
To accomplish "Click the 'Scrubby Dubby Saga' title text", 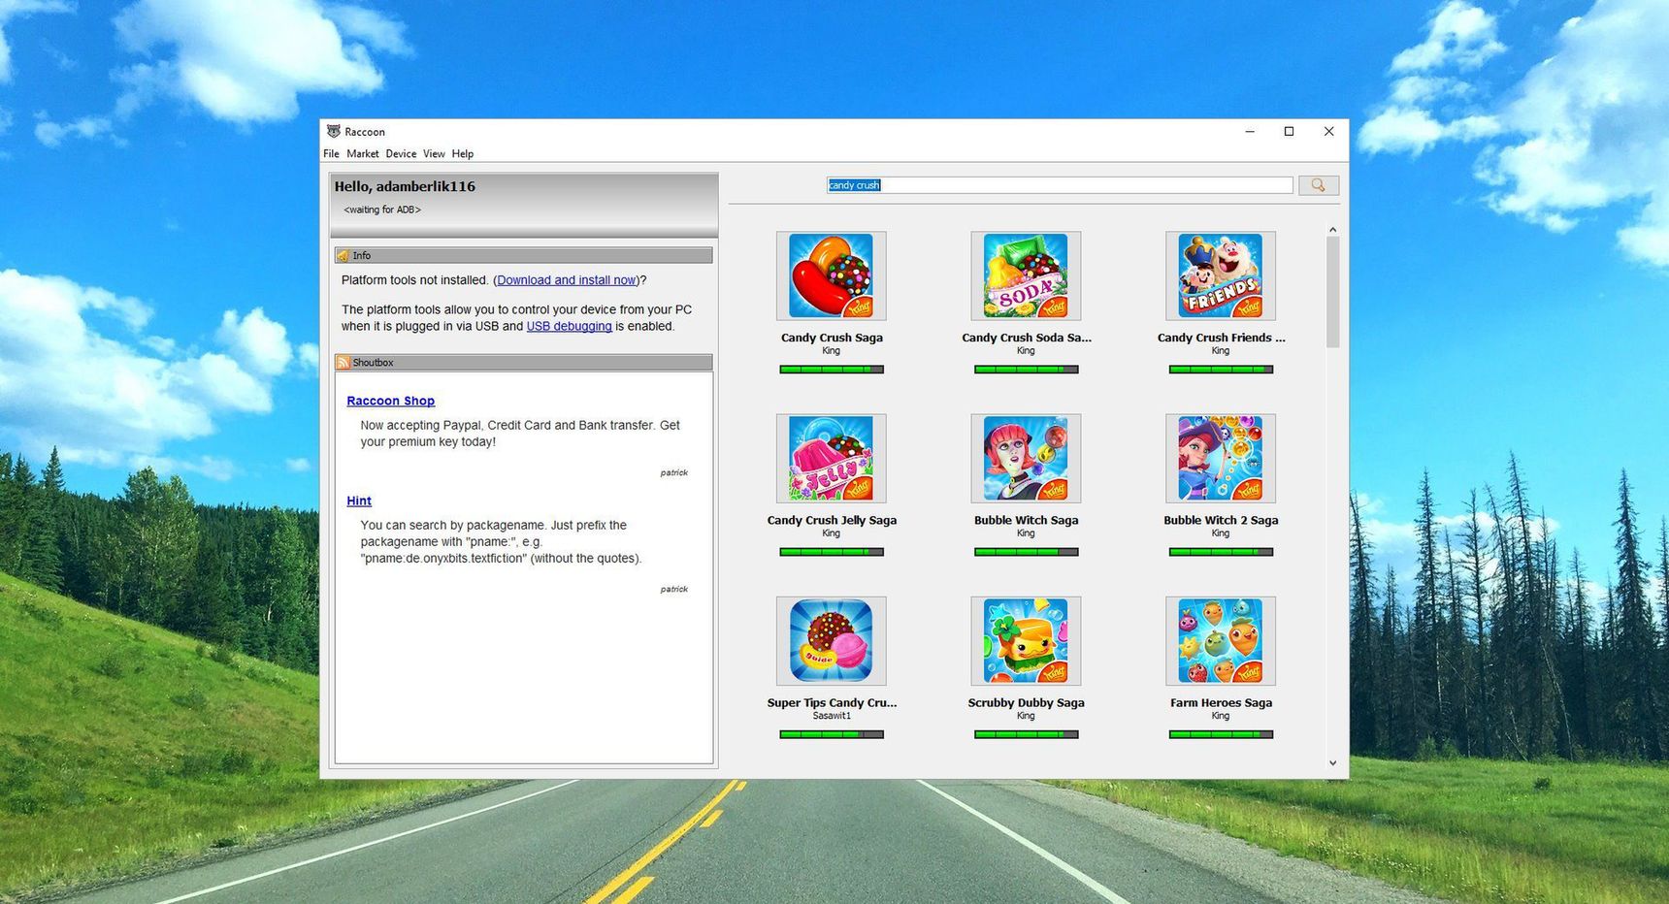I will click(x=1026, y=702).
